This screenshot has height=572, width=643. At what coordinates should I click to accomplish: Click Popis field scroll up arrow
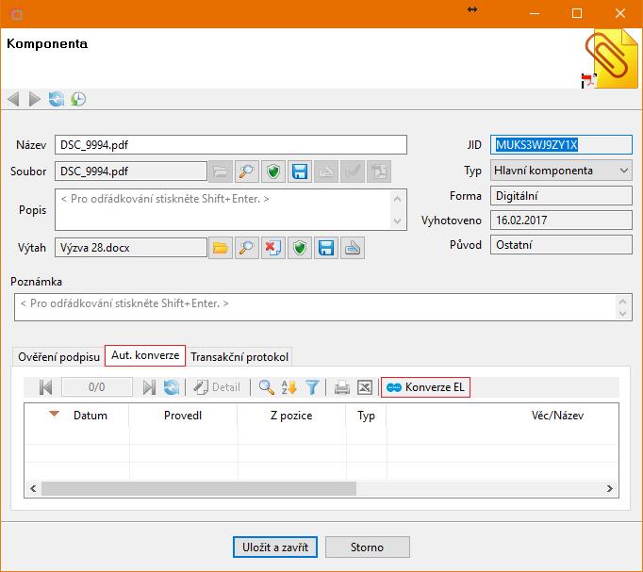click(397, 199)
